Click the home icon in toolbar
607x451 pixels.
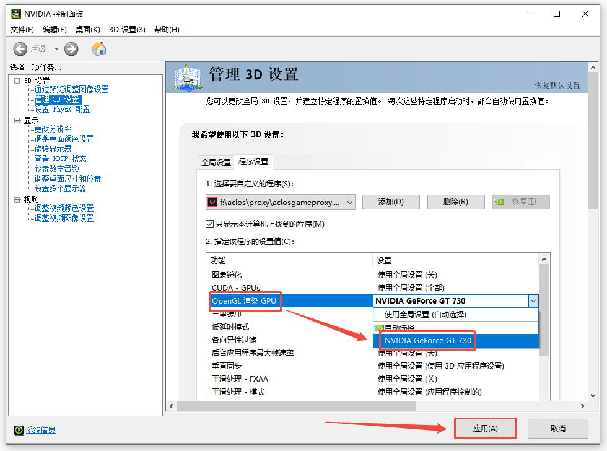99,49
